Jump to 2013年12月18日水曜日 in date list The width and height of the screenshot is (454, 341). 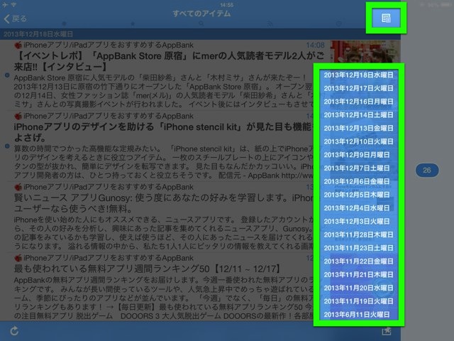pyautogui.click(x=358, y=75)
